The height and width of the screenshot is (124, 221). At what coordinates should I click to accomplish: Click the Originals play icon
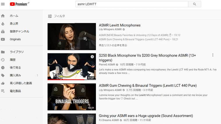(x=3, y=39)
